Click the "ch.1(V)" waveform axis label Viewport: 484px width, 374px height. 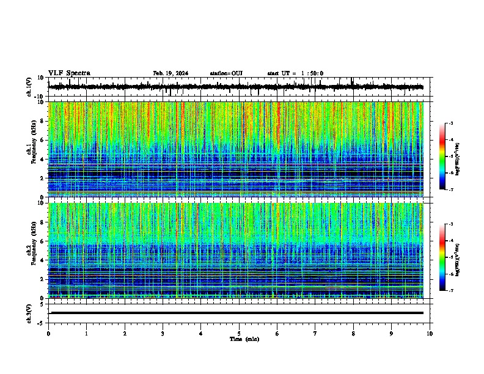29,87
